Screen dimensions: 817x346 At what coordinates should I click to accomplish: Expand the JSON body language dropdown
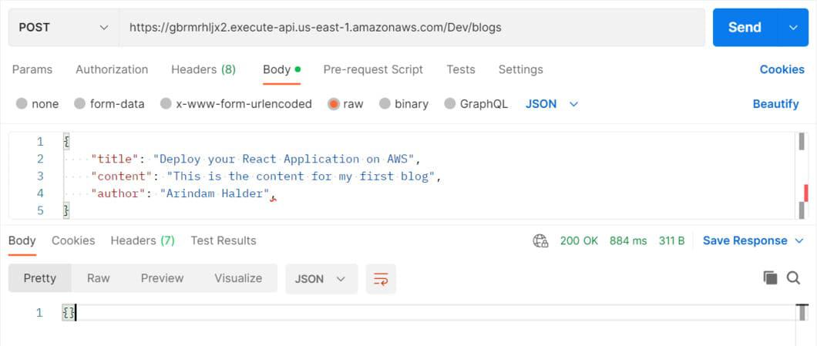click(552, 104)
